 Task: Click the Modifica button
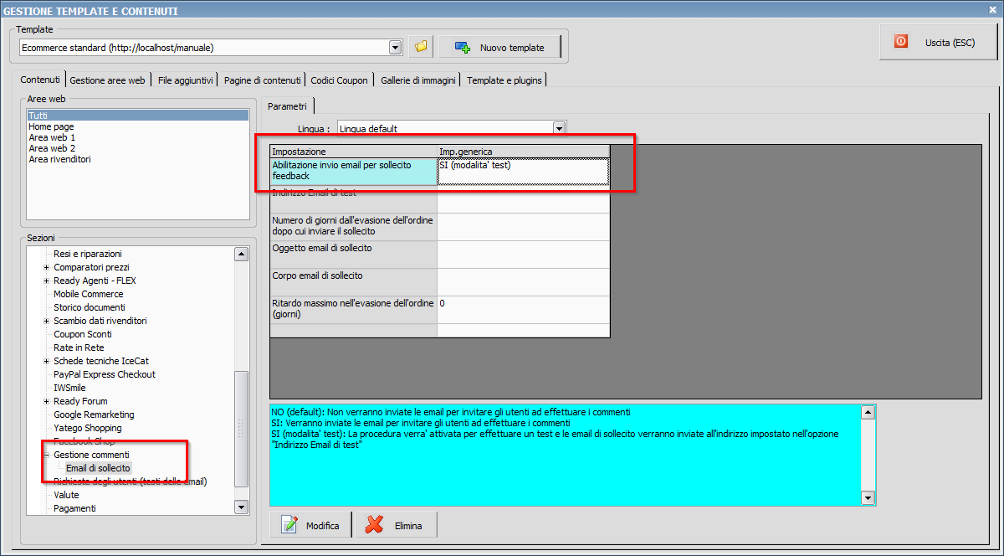point(310,525)
